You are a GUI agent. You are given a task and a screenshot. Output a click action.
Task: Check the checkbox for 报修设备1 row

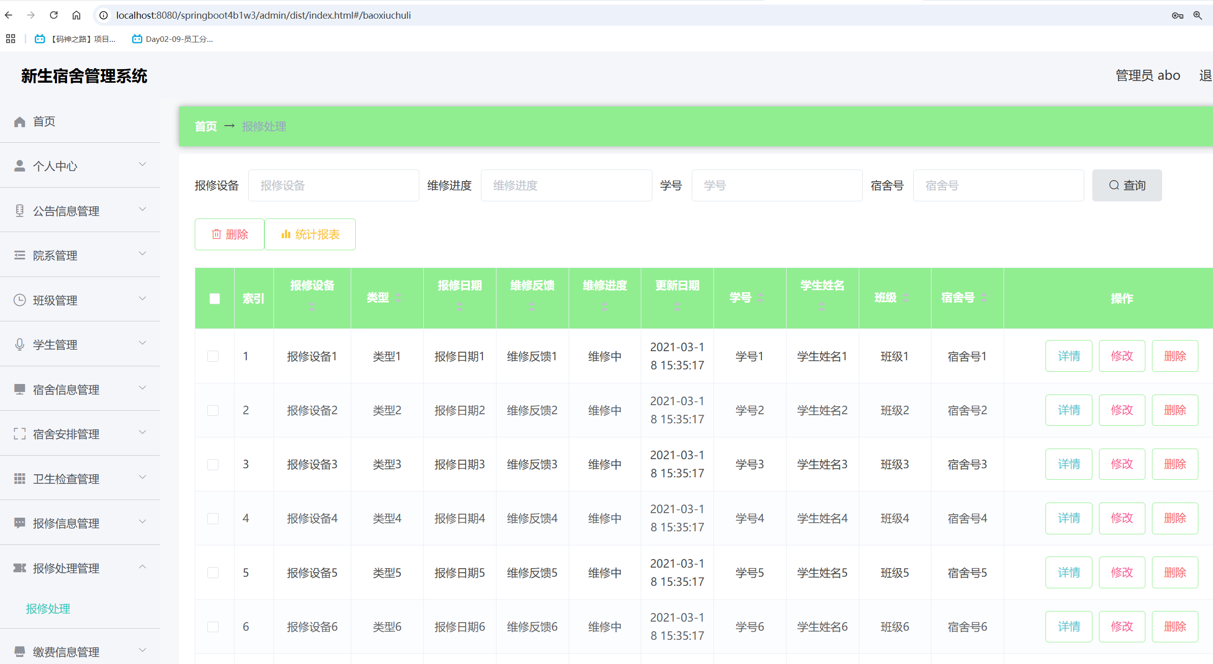click(213, 356)
